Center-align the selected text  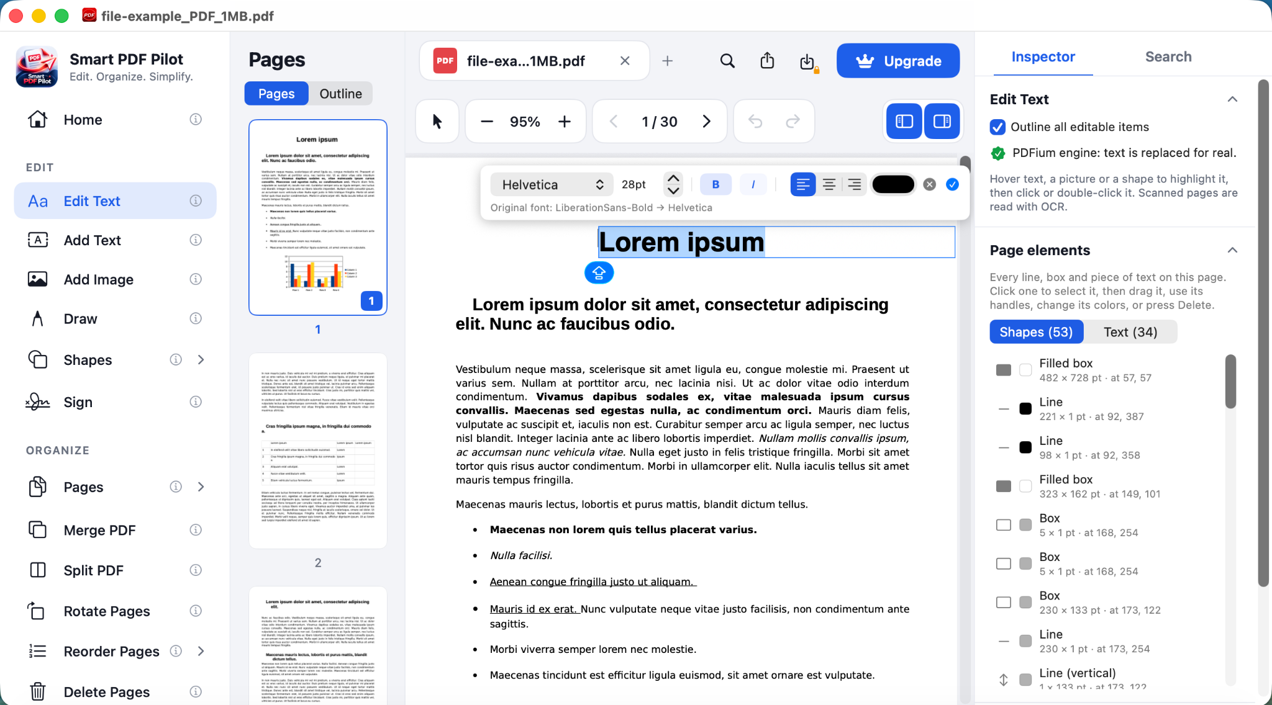(x=829, y=184)
